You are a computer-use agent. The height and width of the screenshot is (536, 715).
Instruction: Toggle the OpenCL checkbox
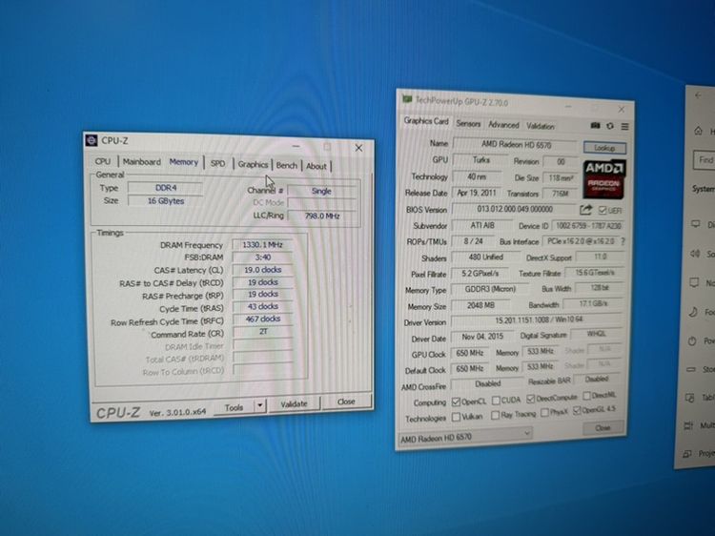[x=456, y=402]
